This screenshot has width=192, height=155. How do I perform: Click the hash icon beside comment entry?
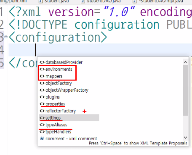pos(42,139)
